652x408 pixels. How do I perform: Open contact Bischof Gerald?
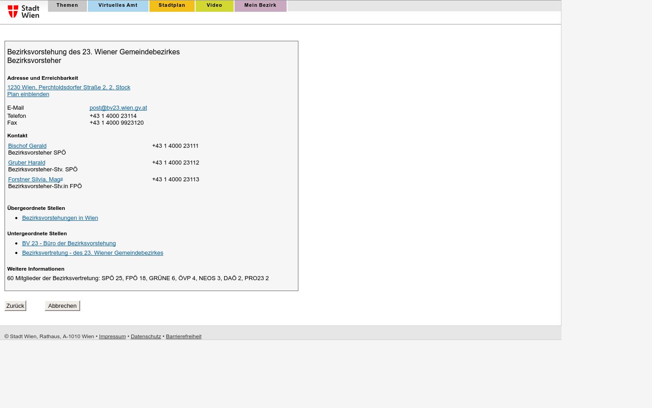[27, 146]
